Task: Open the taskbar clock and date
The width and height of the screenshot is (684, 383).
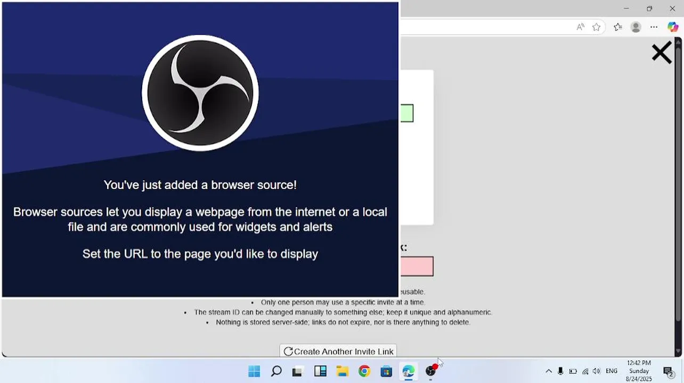Action: pyautogui.click(x=639, y=371)
